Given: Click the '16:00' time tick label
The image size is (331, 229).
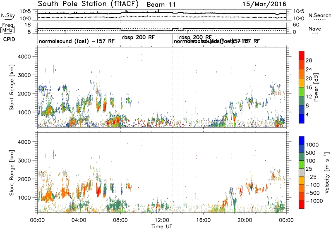Looking at the screenshot, I should pos(204,220).
